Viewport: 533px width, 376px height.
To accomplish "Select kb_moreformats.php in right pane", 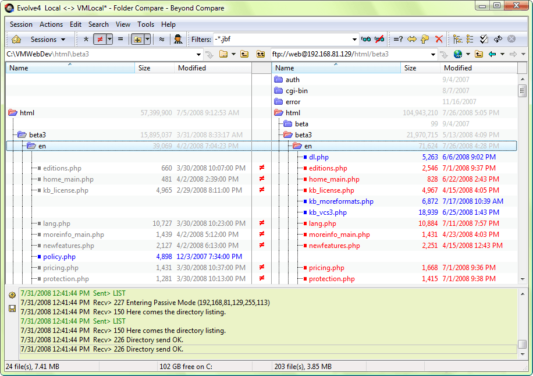I will click(341, 201).
